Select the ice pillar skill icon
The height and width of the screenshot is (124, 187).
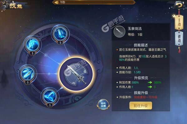pyautogui.click(x=60, y=34)
